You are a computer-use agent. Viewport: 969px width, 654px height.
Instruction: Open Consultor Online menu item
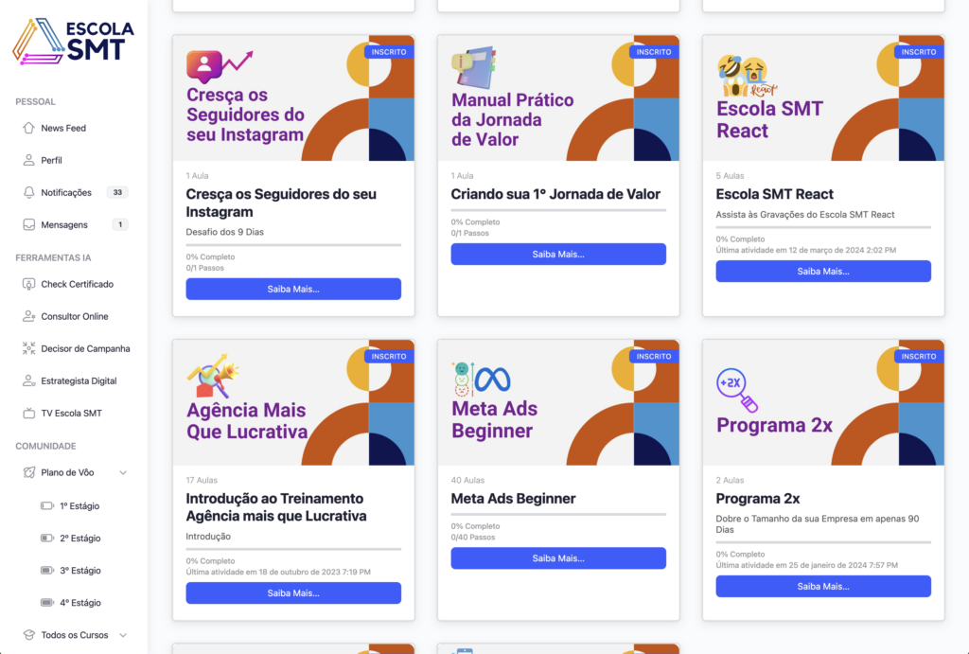(74, 316)
